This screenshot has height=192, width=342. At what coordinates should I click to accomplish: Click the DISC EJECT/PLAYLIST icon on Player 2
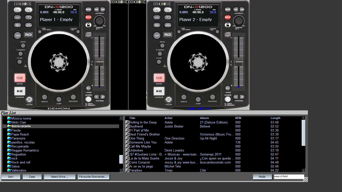(169, 99)
